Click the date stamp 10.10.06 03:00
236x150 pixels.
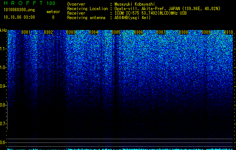pos(19,17)
